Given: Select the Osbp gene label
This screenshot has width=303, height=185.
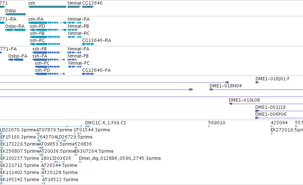Looking at the screenshot, I should click(x=10, y=11).
